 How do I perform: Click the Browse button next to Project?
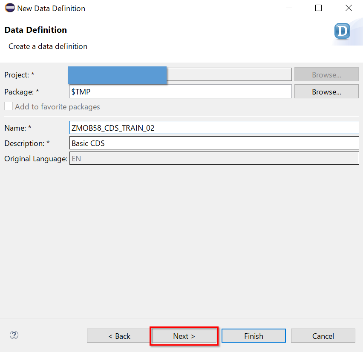[326, 74]
